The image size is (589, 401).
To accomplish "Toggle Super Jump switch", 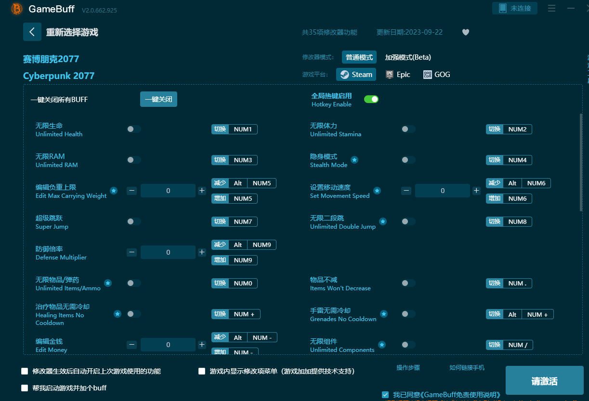I will click(134, 221).
